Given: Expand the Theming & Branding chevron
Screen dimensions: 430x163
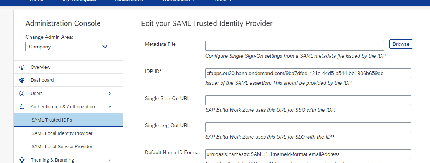Looking at the screenshot, I should tap(110, 160).
